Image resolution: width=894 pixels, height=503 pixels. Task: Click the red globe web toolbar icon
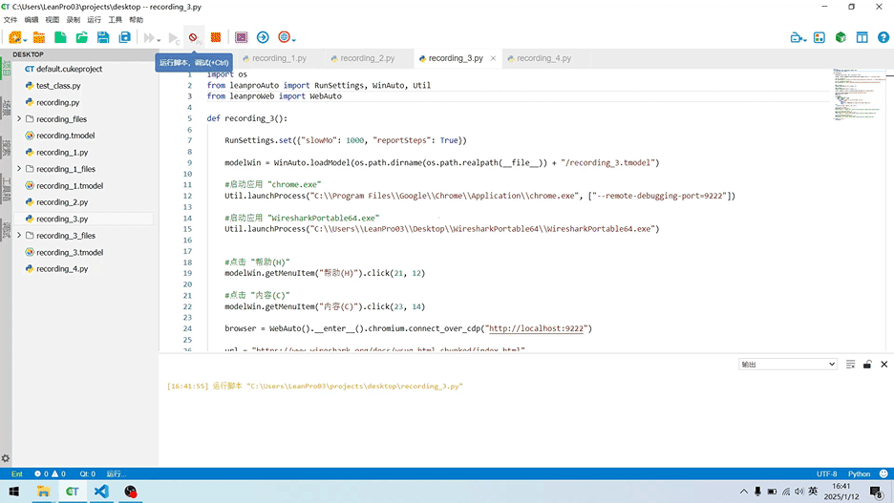[284, 37]
